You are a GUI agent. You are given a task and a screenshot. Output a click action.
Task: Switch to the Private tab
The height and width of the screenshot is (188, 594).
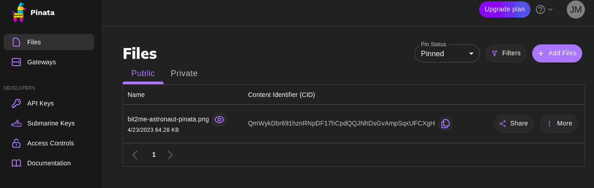coord(184,73)
